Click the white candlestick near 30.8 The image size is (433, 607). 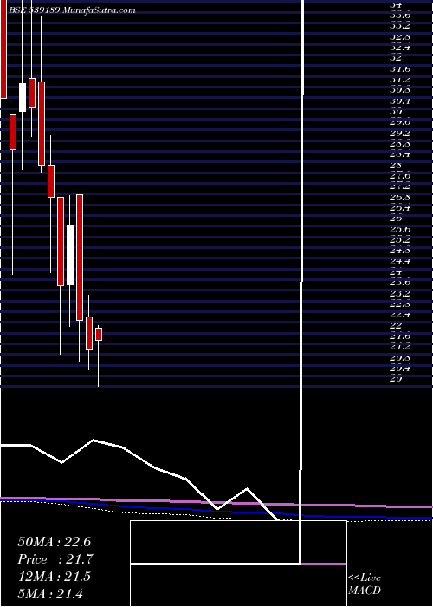coord(23,97)
